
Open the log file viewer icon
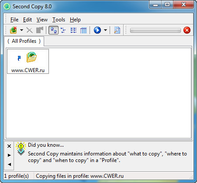click(x=117, y=30)
